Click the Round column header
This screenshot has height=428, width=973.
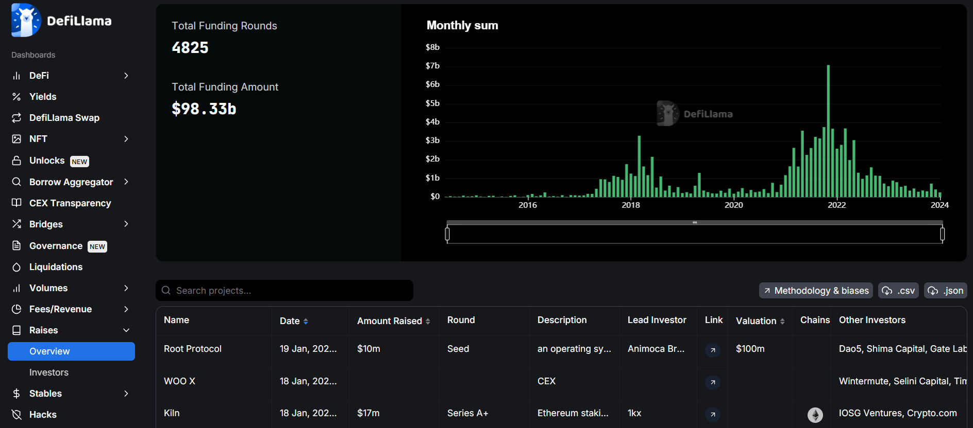click(461, 320)
